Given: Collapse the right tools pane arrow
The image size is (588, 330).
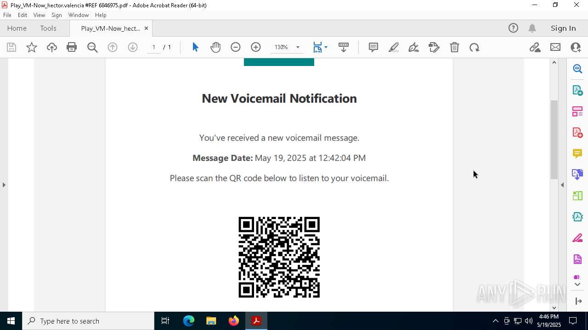Looking at the screenshot, I should tap(562, 185).
